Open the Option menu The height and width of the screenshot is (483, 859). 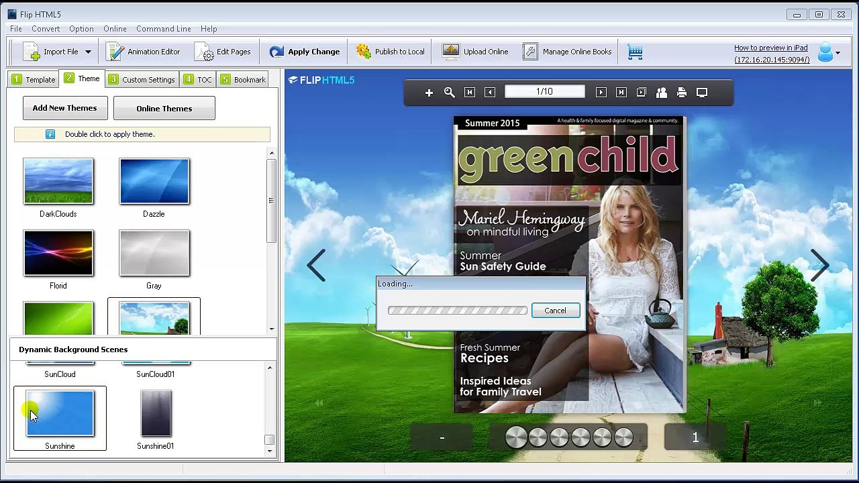pos(81,29)
